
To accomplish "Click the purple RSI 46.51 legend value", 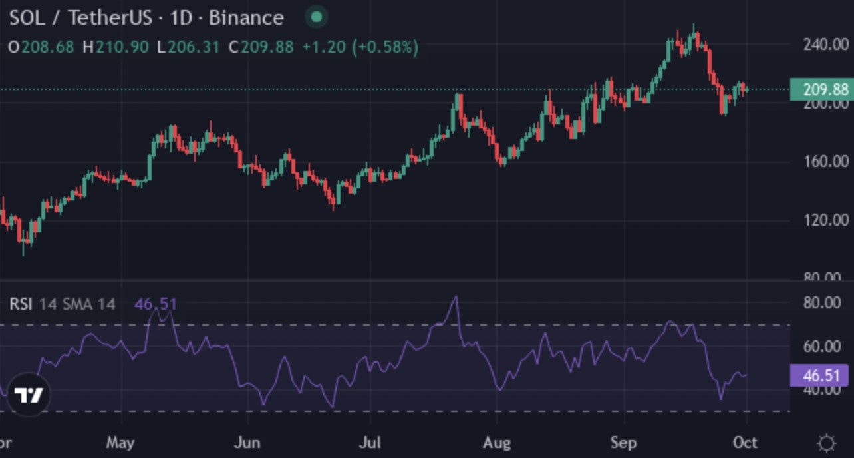I will (x=156, y=304).
